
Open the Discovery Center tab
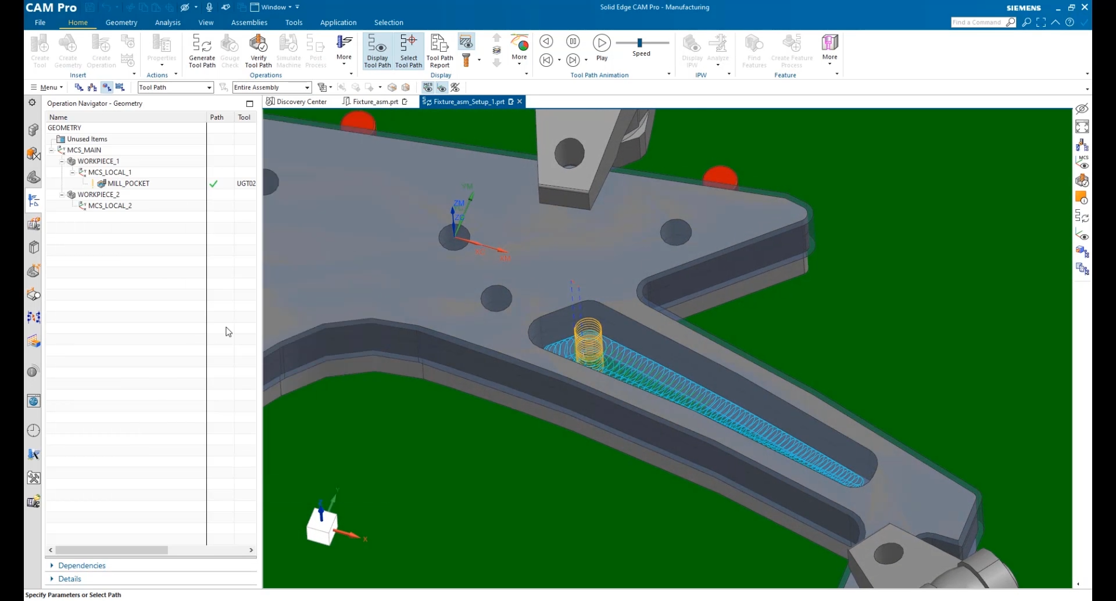pos(297,102)
